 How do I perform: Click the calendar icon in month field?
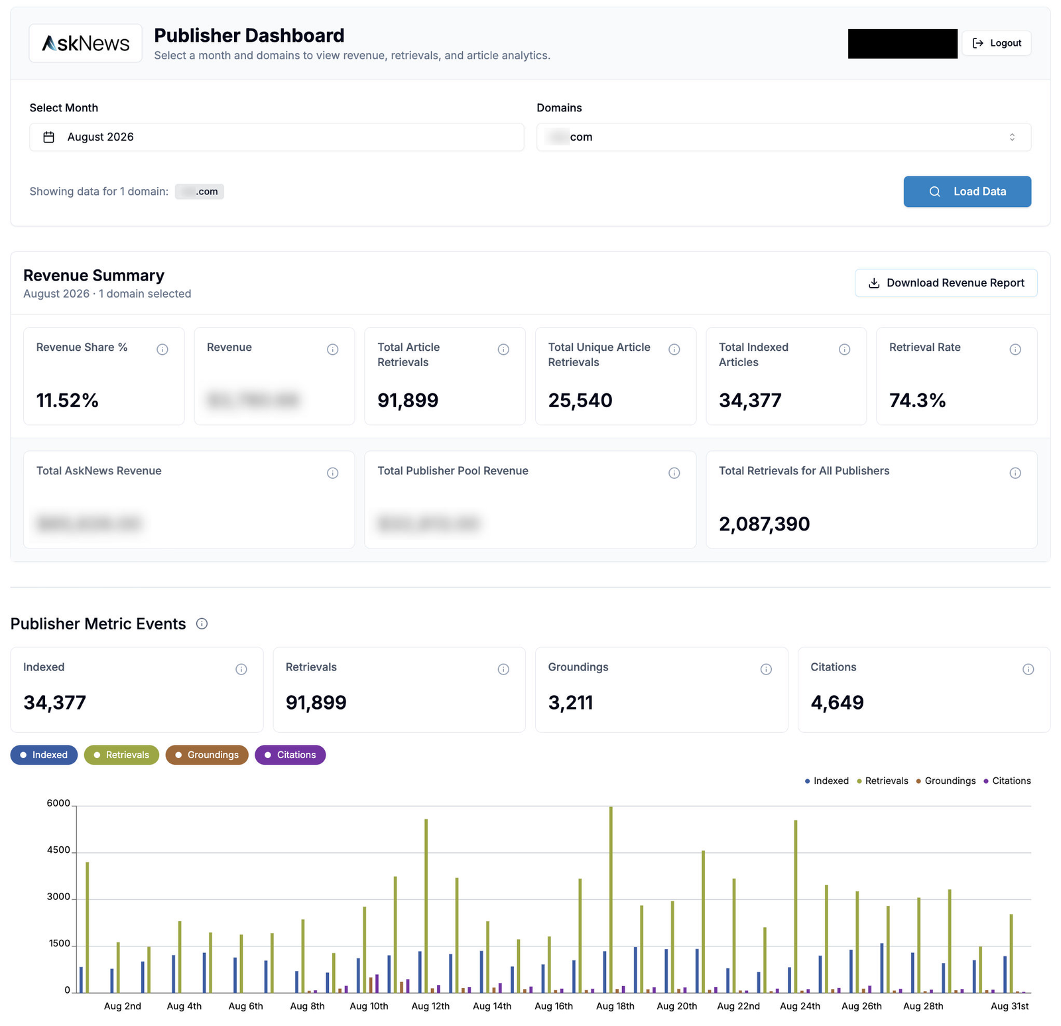pyautogui.click(x=48, y=137)
